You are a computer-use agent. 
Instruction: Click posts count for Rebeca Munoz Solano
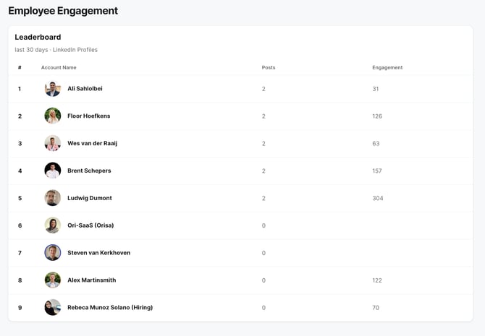[x=263, y=308]
